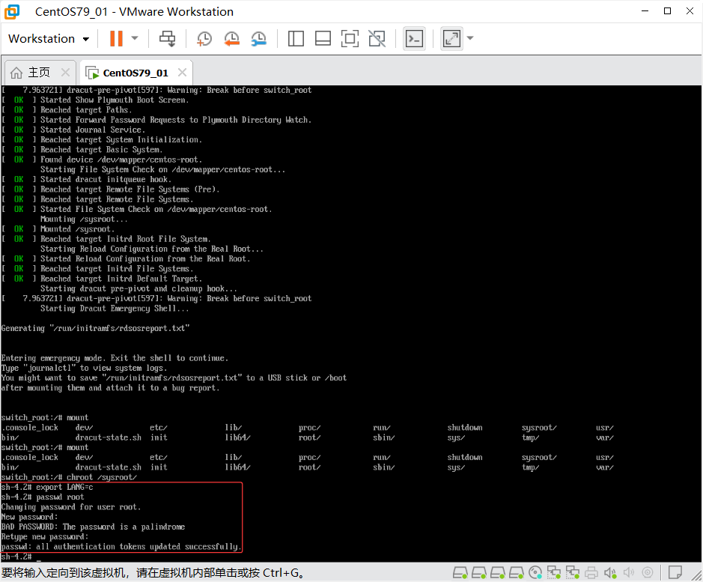Click the grayed-out speaker status icon

pos(629,572)
